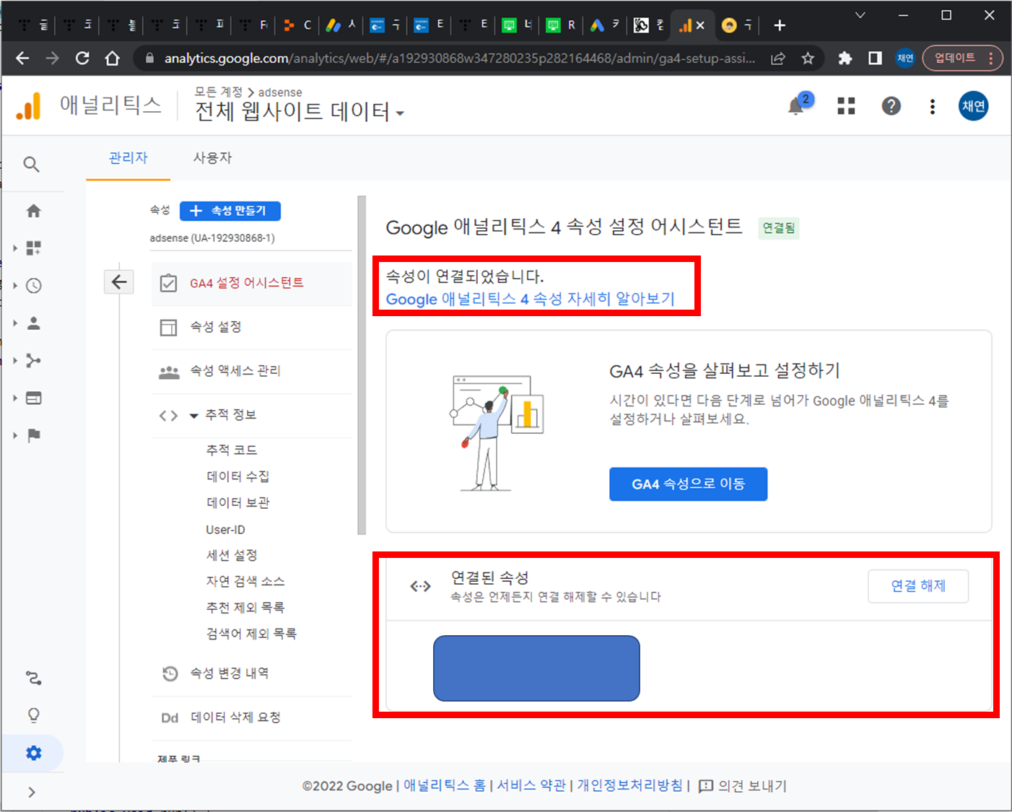This screenshot has width=1012, height=812.
Task: Click the GA4 속성으로 이동 button
Action: [x=688, y=484]
